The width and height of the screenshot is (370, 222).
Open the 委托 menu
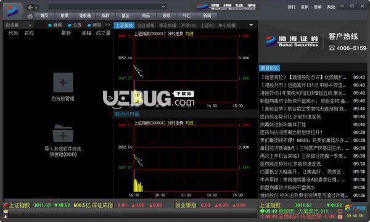pyautogui.click(x=292, y=7)
